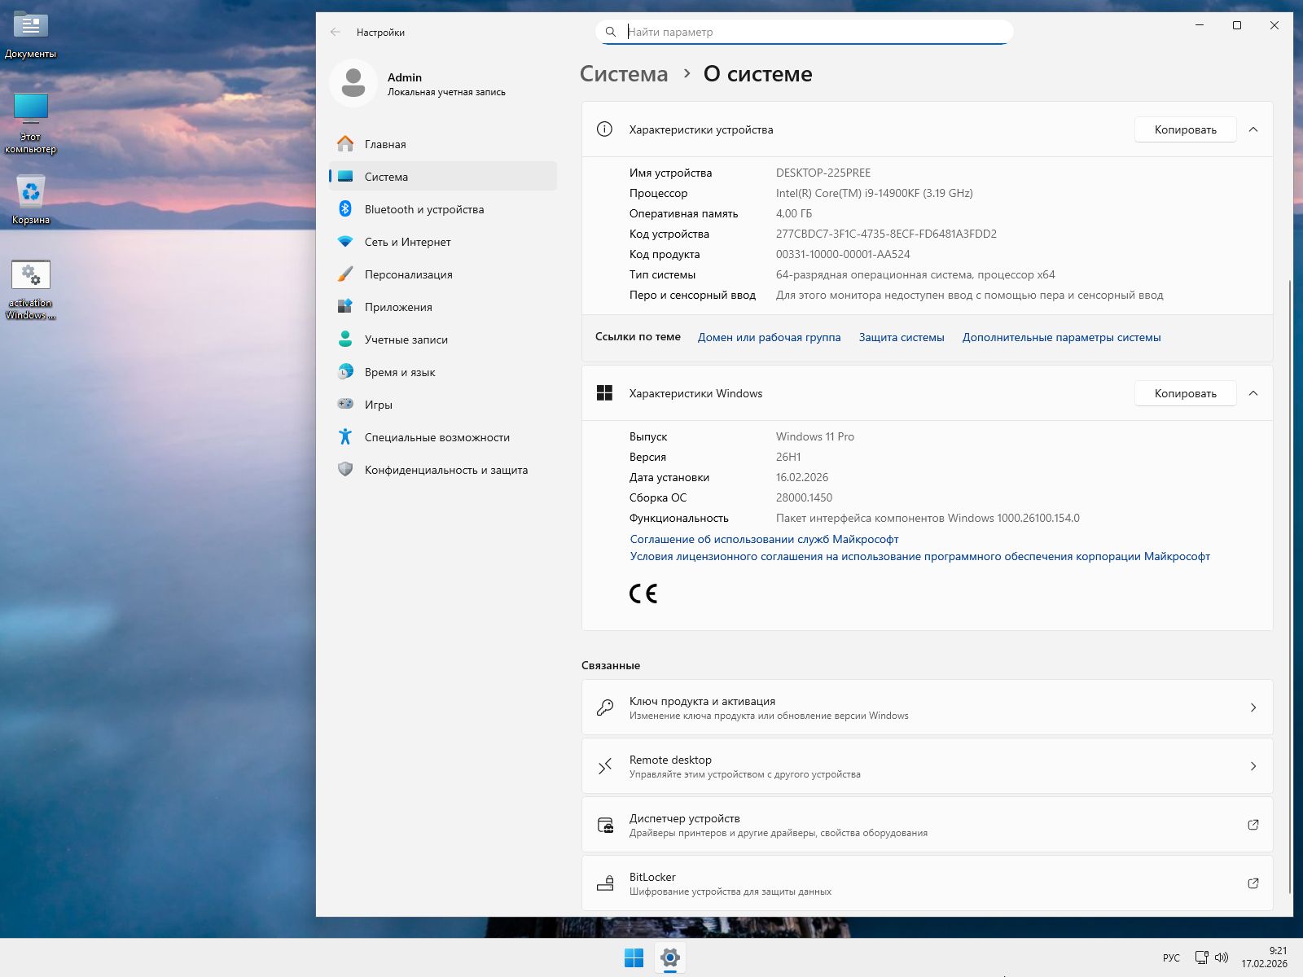The width and height of the screenshot is (1303, 977).
Task: Switch to the Главная page
Action: [x=384, y=143]
